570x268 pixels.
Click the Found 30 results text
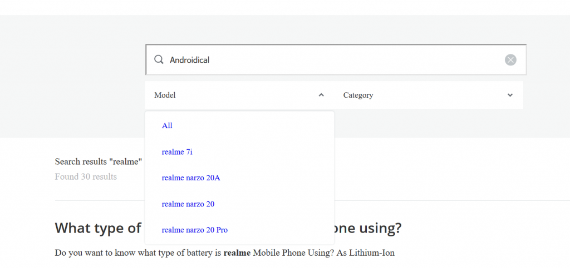click(86, 177)
